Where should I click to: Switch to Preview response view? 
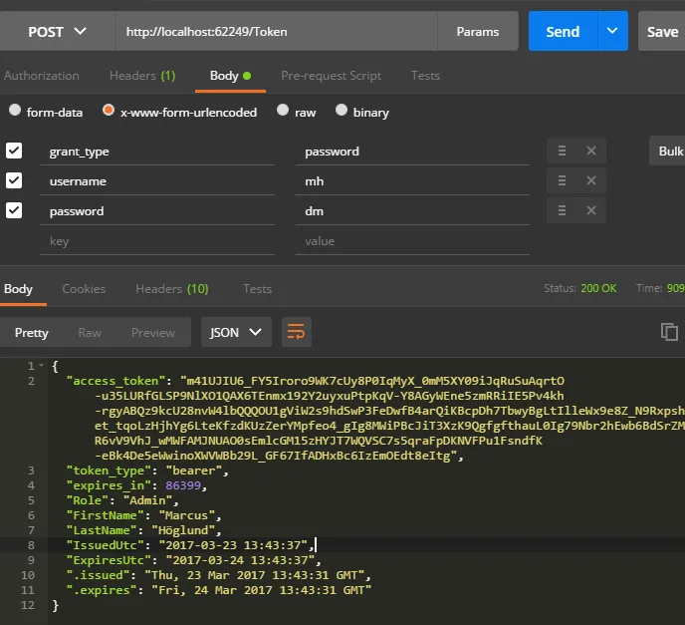coord(153,333)
